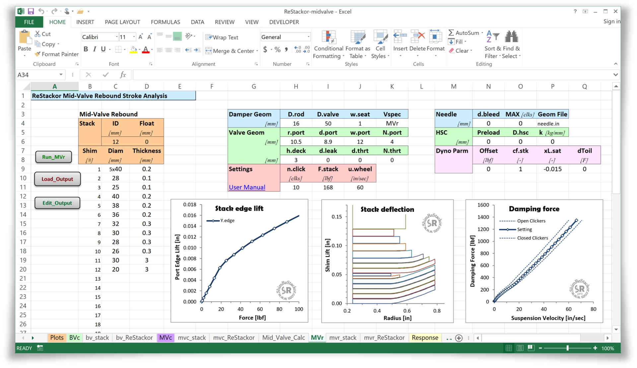Undo the last action
This screenshot has width=637, height=368.
pos(41,11)
